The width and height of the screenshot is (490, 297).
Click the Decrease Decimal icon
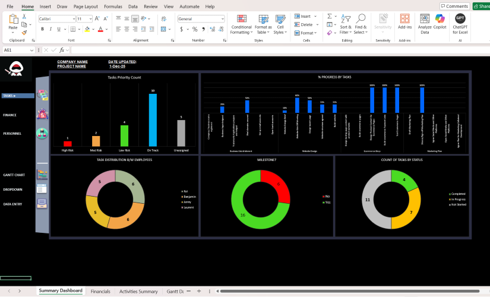[221, 29]
